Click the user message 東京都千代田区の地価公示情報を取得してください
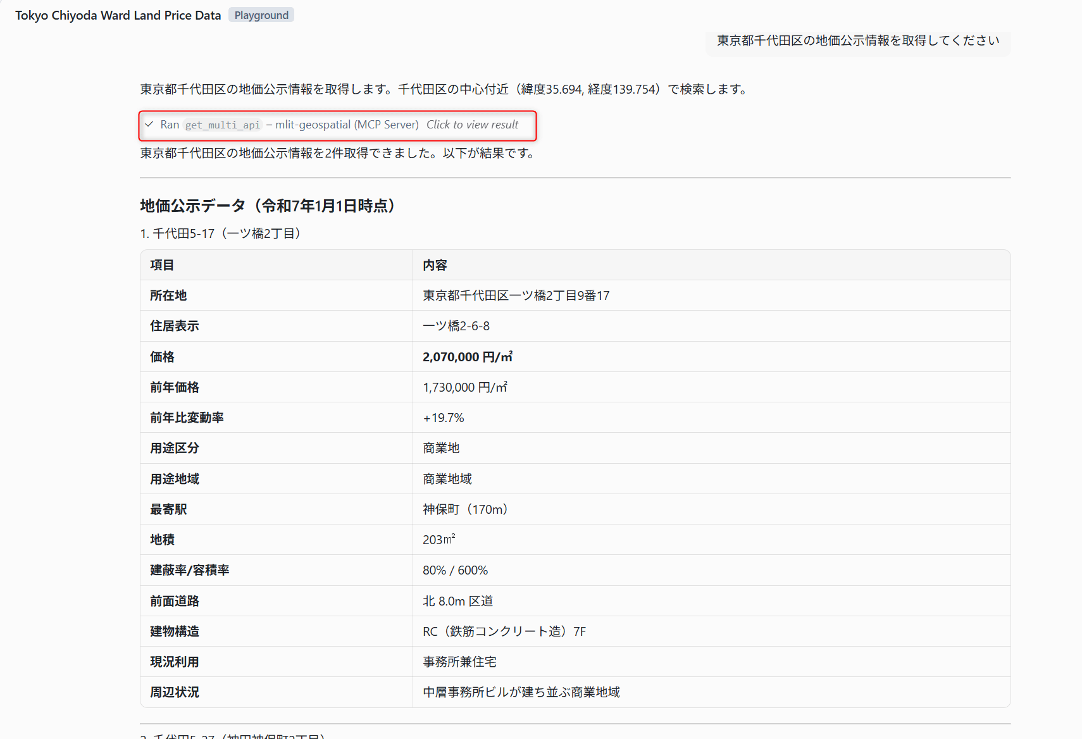The height and width of the screenshot is (739, 1082). (858, 40)
